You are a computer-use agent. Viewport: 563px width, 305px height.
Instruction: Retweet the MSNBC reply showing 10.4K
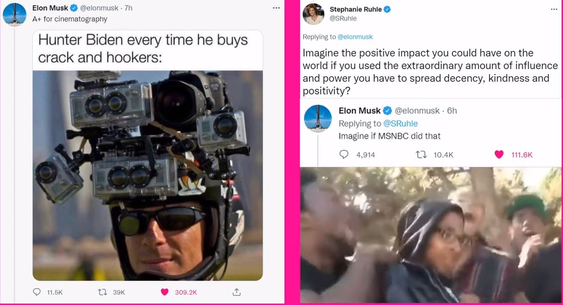421,154
